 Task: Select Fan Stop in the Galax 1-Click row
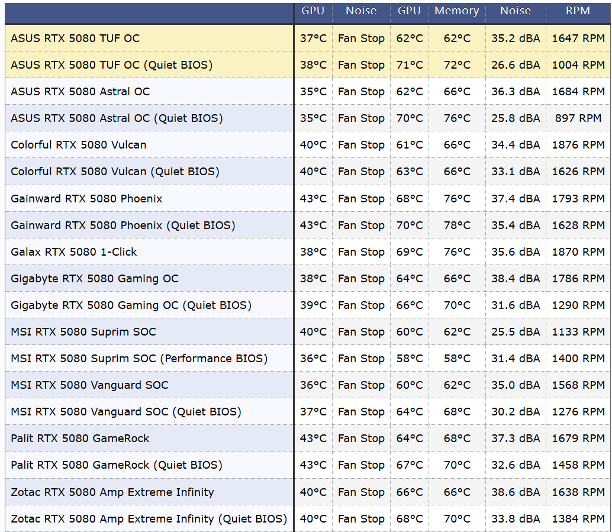click(x=361, y=252)
